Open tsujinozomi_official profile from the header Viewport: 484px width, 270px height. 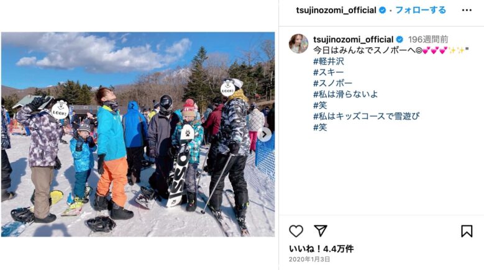click(x=336, y=10)
